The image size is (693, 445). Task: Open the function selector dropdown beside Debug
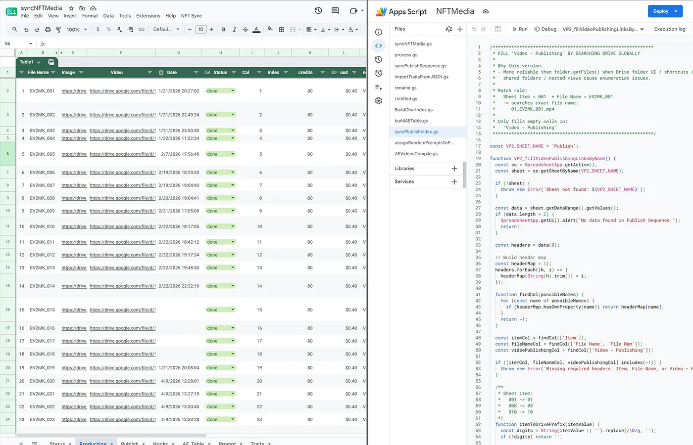point(603,29)
